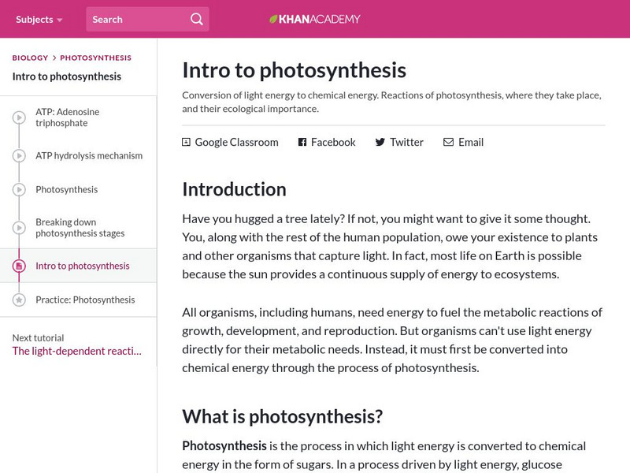Image resolution: width=630 pixels, height=473 pixels.
Task: Click the Email envelope icon
Action: tap(448, 142)
